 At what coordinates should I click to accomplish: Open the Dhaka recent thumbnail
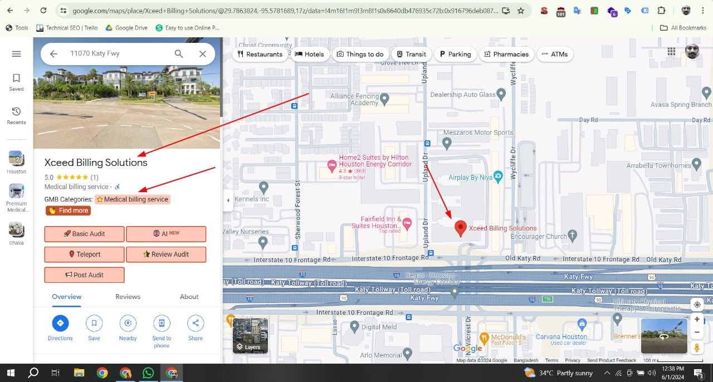(x=16, y=233)
